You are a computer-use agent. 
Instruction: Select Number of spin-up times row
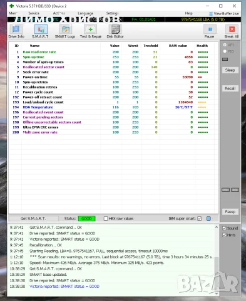tap(113, 62)
